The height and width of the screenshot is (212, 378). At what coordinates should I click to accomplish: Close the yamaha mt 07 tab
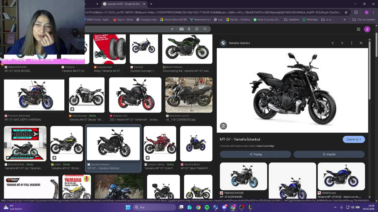[144, 4]
